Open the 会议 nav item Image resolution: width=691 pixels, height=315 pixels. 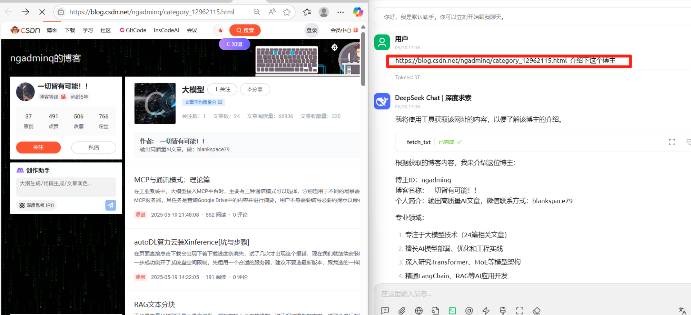coord(192,30)
